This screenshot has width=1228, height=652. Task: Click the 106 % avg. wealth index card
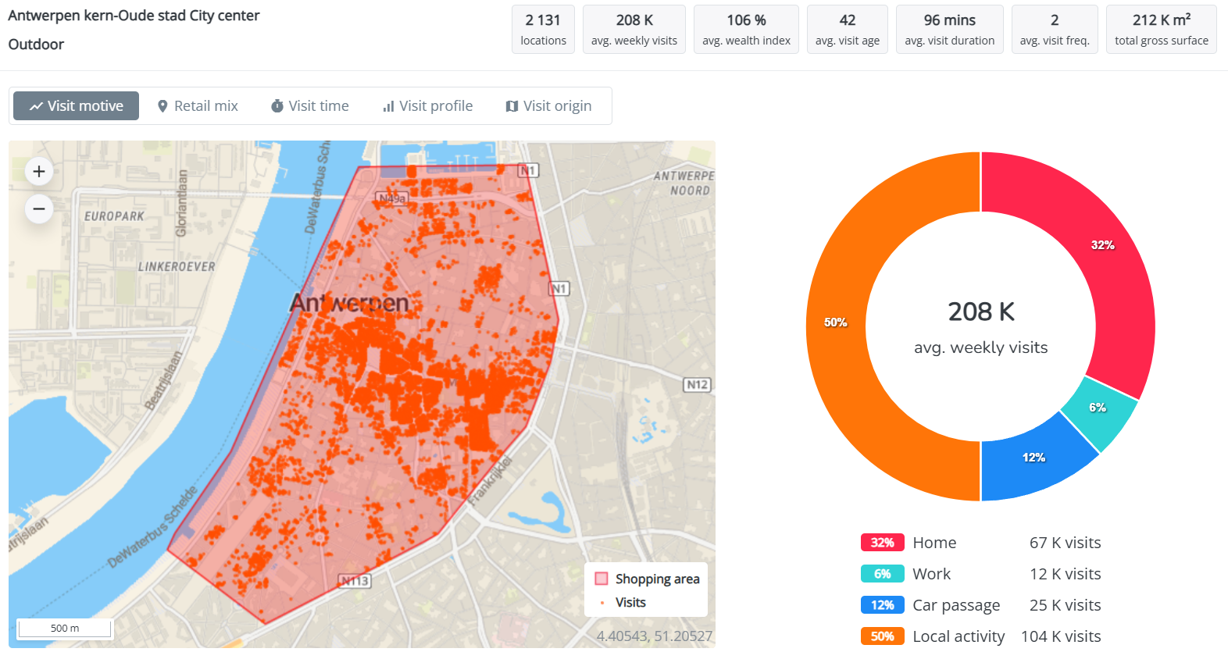(746, 30)
